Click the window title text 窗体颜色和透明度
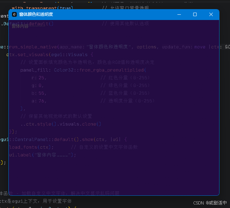The height and width of the screenshot is (208, 230). click(x=36, y=14)
